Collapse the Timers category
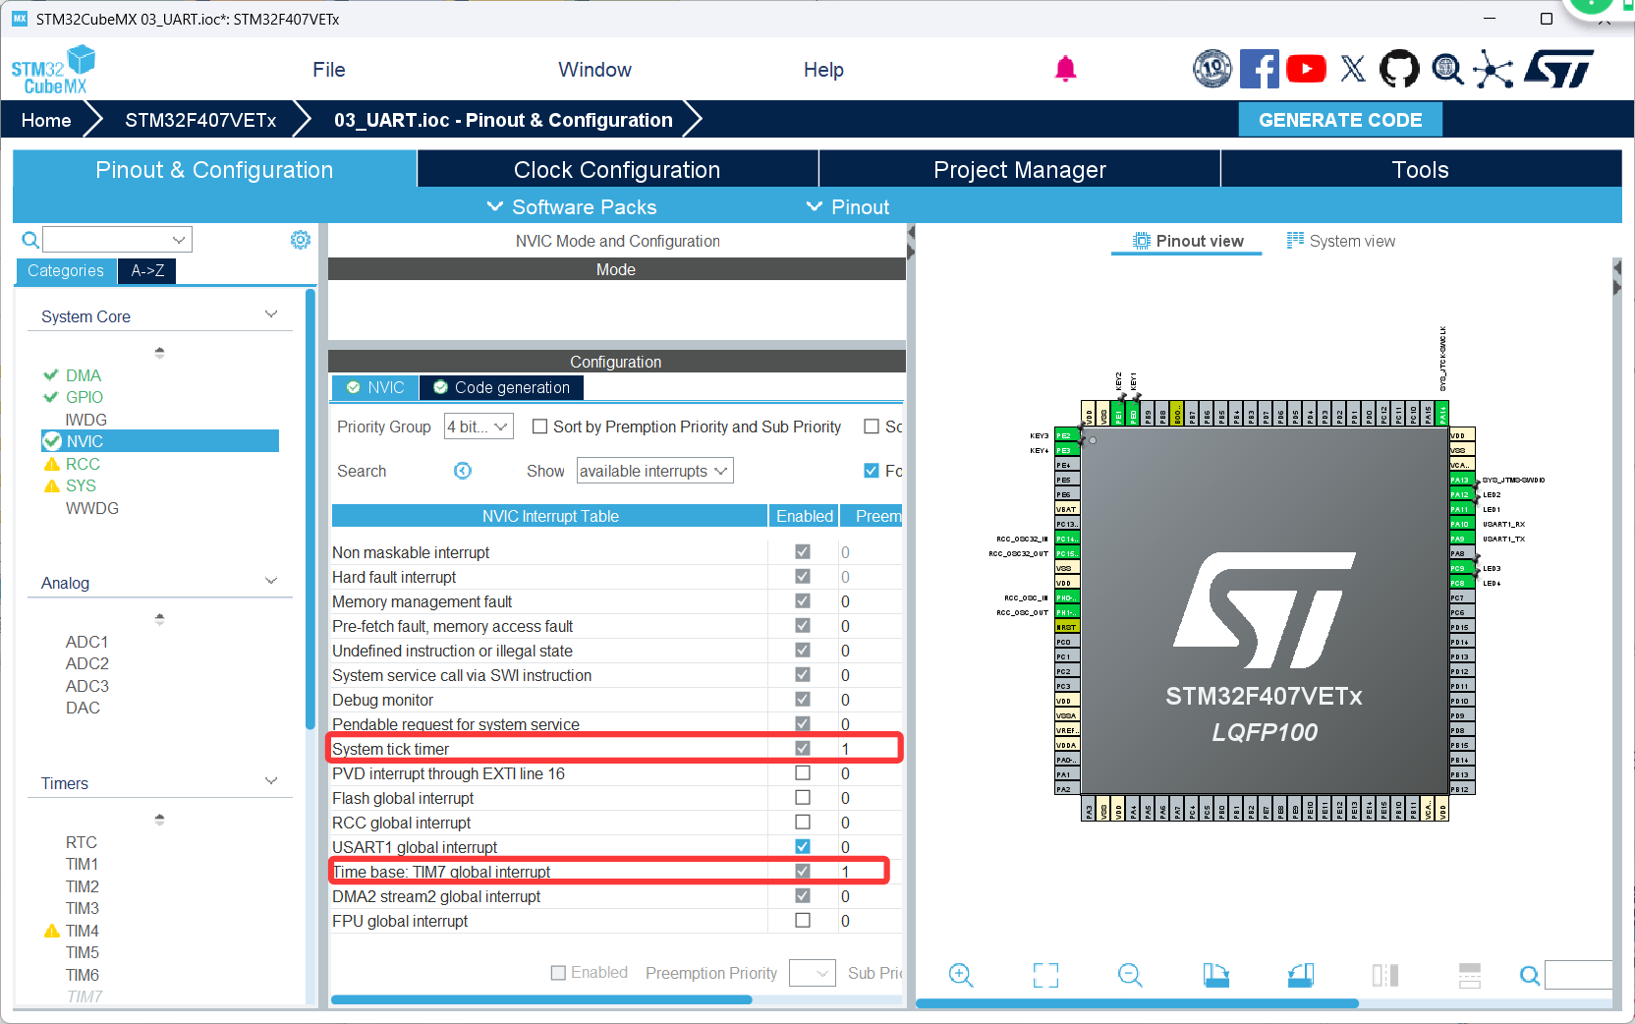1635x1024 pixels. tap(271, 782)
